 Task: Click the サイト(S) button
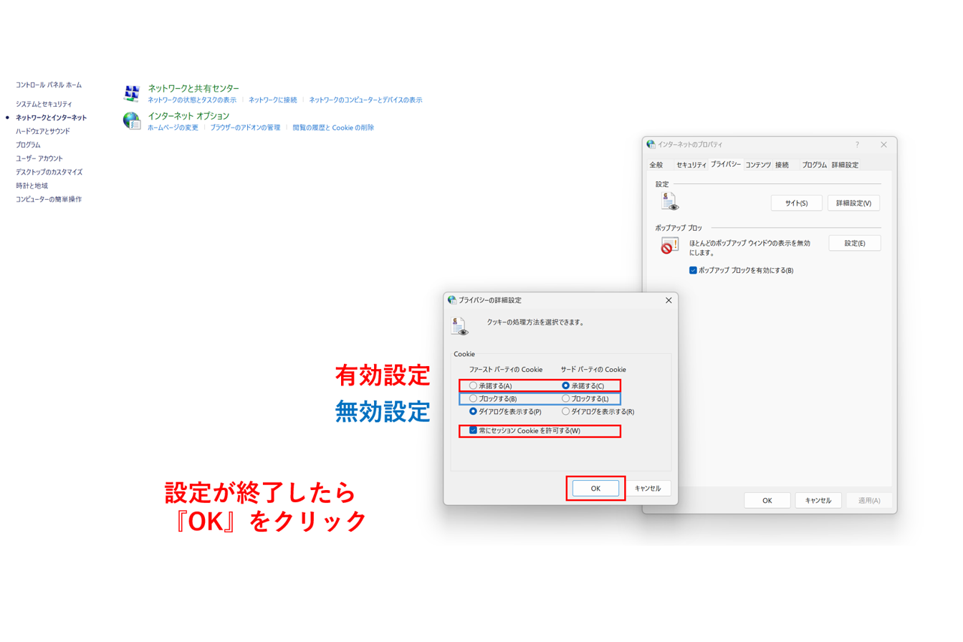coord(796,203)
